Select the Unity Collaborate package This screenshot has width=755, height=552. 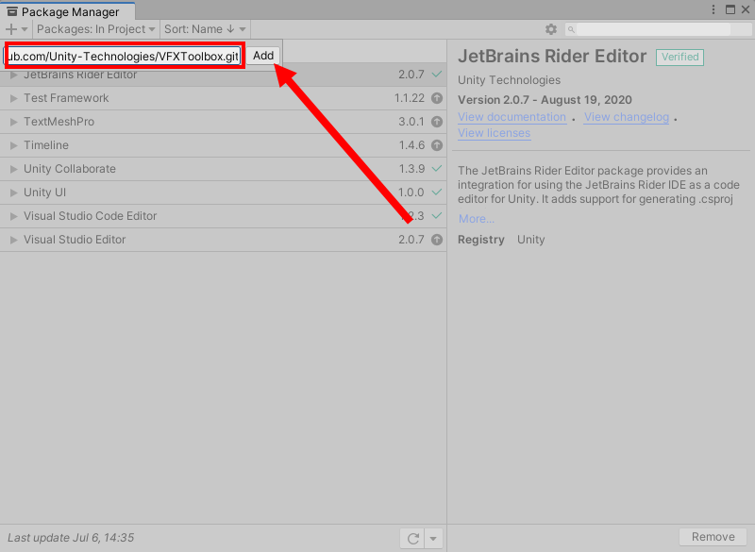[223, 169]
